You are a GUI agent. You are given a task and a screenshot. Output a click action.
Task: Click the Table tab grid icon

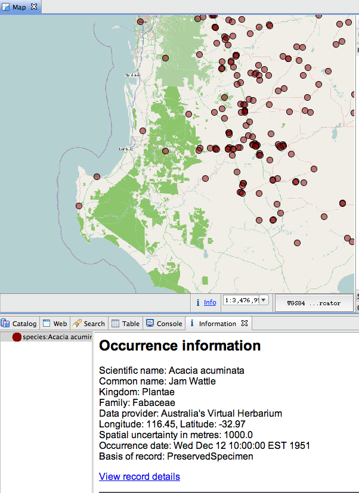(x=116, y=324)
